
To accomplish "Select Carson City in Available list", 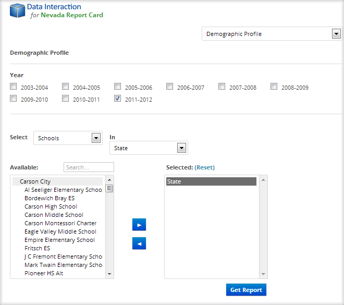I will click(57, 181).
